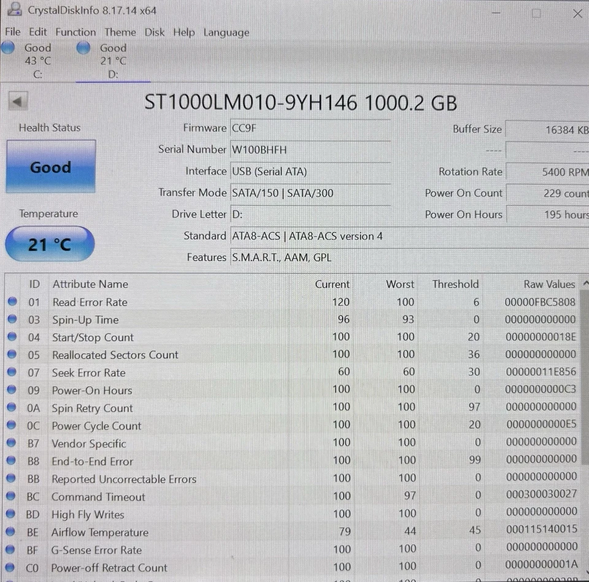Click the Good health status button
The width and height of the screenshot is (589, 582).
50,166
